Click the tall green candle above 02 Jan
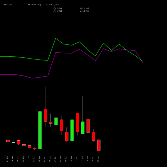This screenshot has width=167, height=167. 40,130
